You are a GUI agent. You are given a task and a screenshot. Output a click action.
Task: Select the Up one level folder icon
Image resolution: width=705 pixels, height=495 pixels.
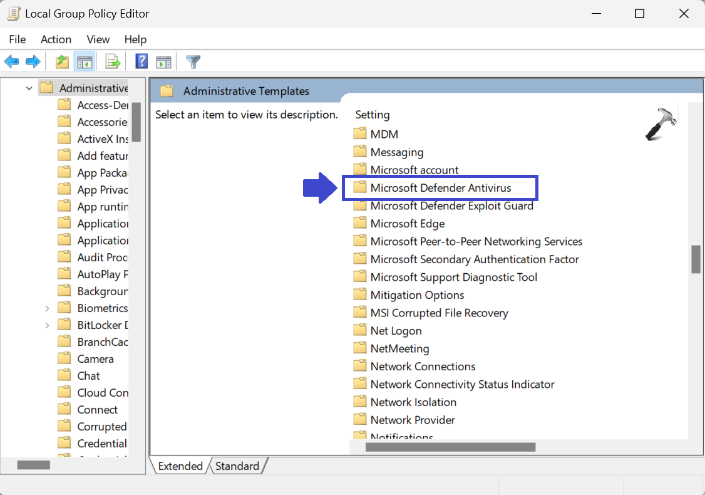point(61,61)
